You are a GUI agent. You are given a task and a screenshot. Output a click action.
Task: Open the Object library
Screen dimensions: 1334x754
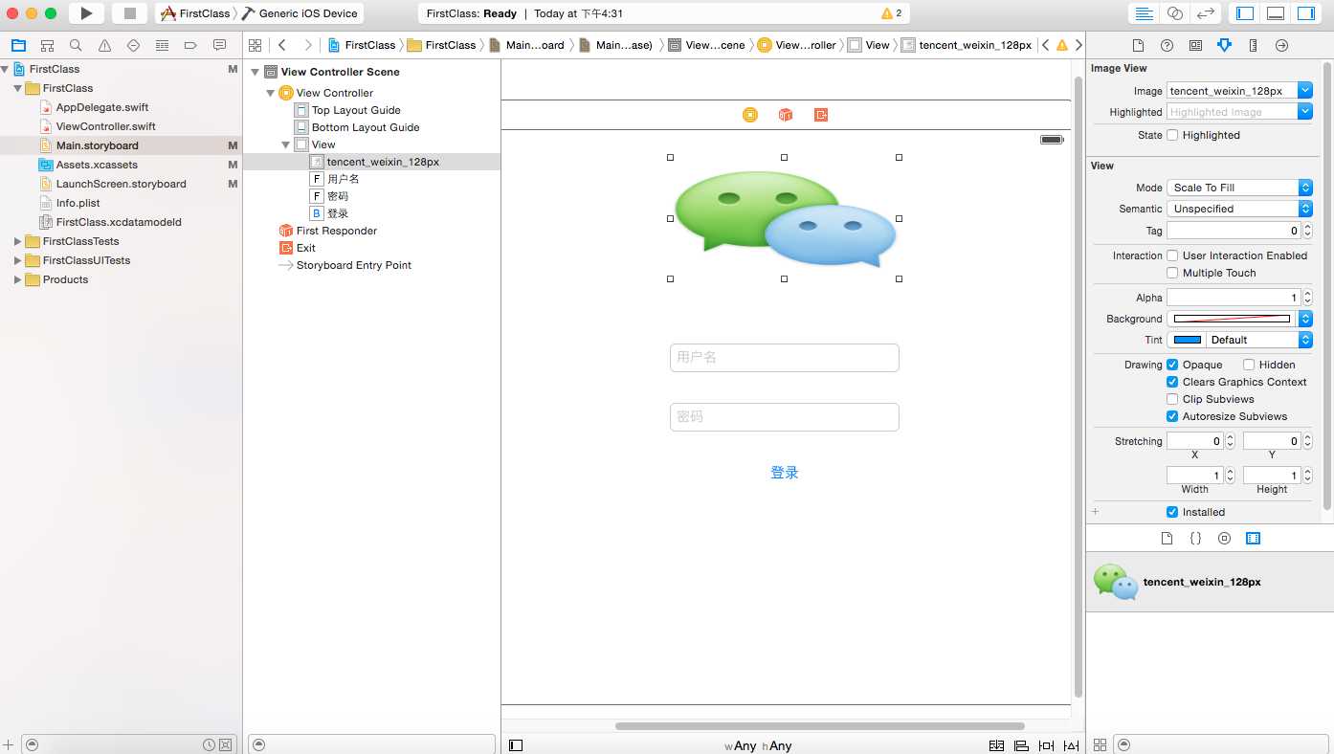[1224, 538]
